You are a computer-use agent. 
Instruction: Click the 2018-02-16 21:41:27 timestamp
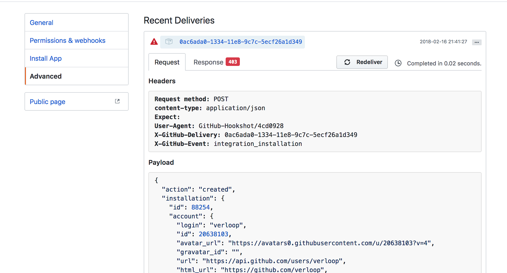(x=443, y=42)
